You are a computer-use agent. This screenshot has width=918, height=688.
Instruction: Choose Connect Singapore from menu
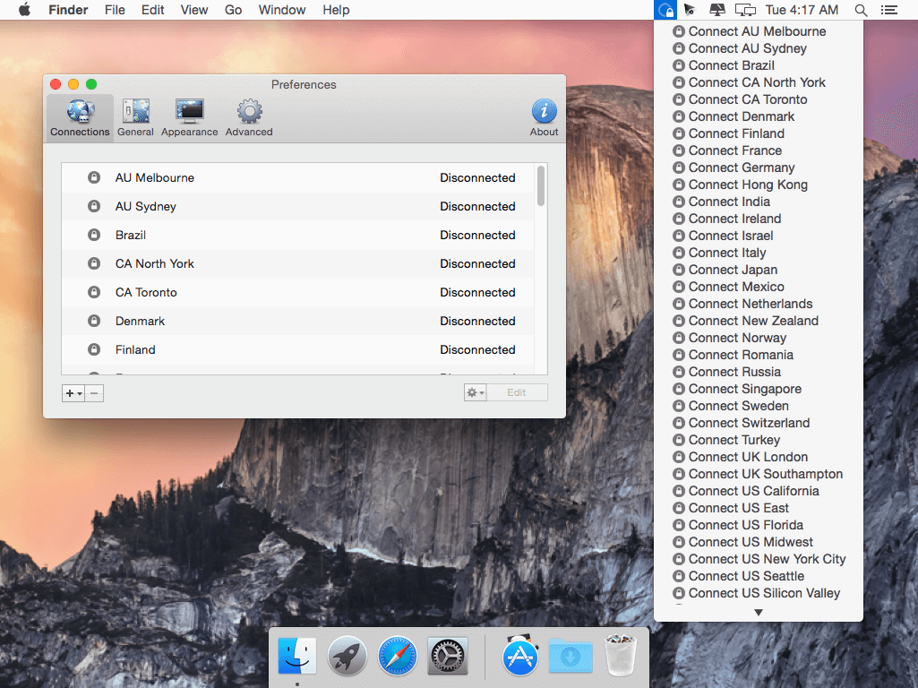pos(759,389)
